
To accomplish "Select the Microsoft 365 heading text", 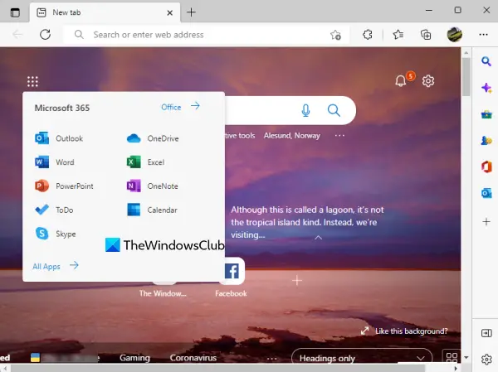I will (x=62, y=108).
